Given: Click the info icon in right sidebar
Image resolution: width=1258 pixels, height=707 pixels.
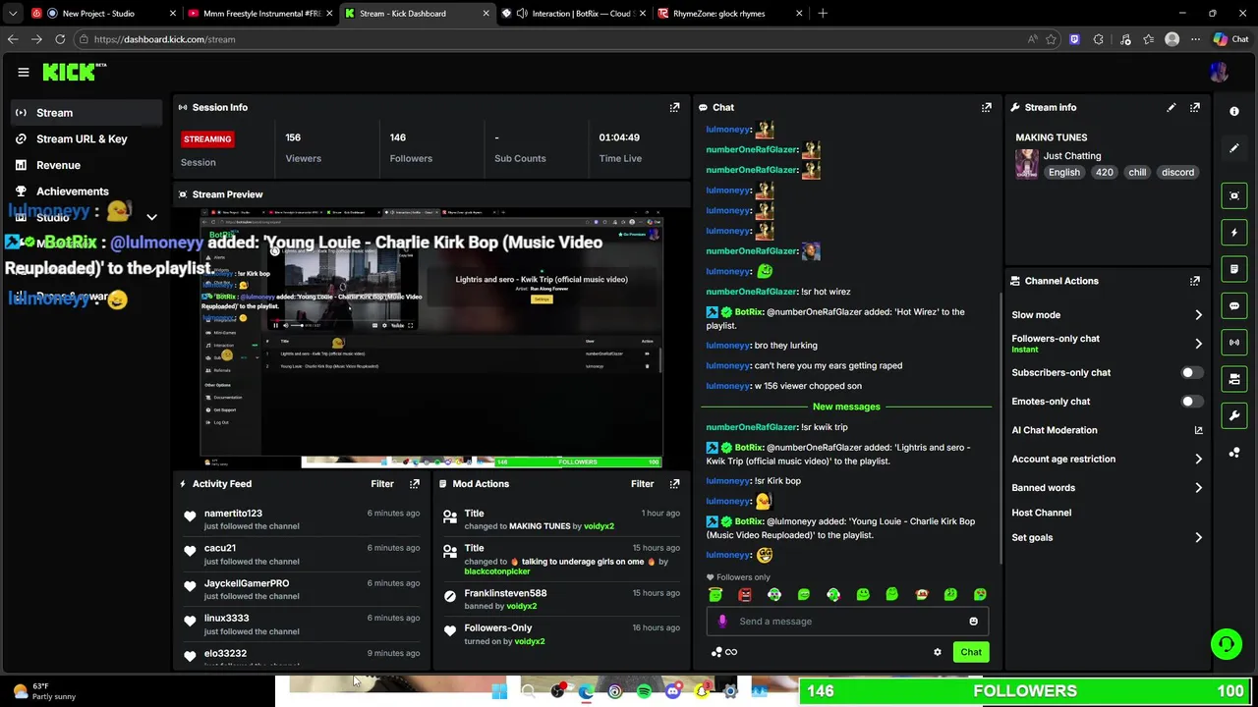Looking at the screenshot, I should click(x=1234, y=111).
